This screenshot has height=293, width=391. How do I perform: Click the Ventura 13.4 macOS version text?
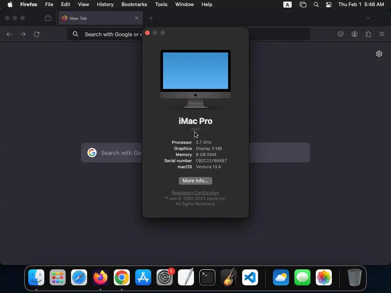point(208,167)
